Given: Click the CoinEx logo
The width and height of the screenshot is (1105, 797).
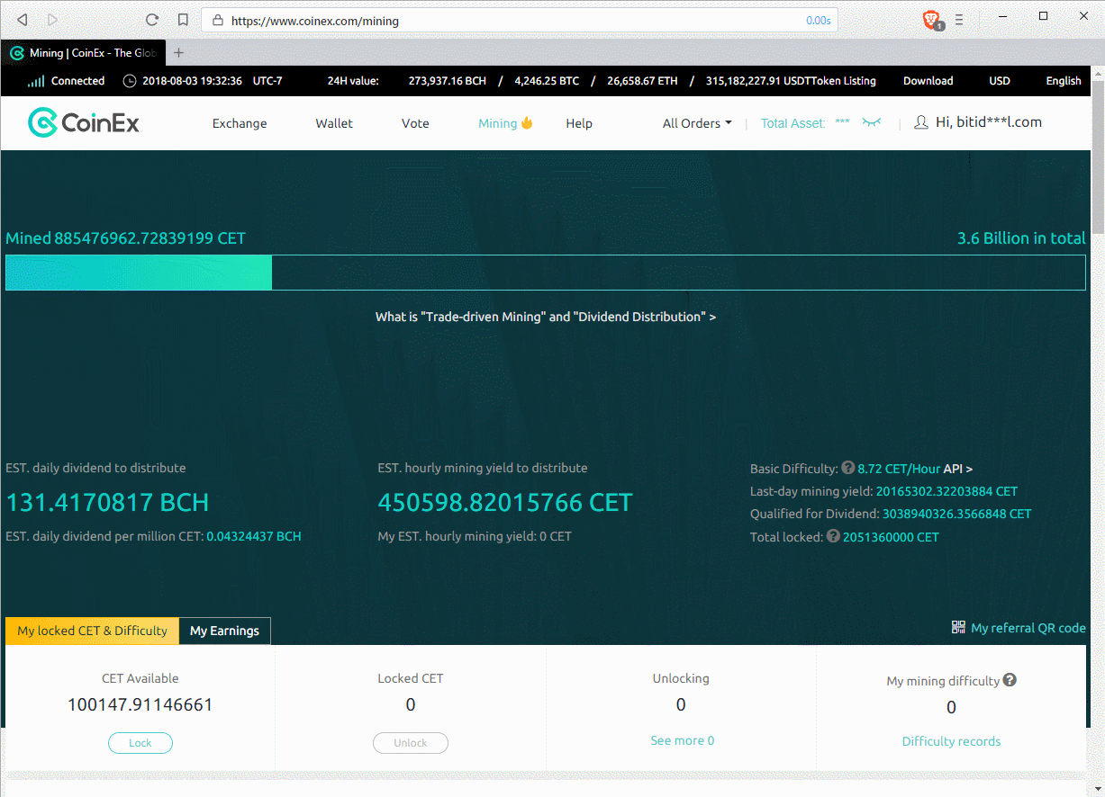Looking at the screenshot, I should coord(84,122).
